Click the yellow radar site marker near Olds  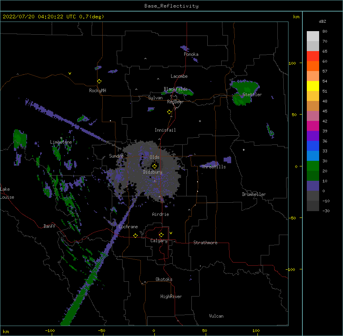tap(154, 166)
